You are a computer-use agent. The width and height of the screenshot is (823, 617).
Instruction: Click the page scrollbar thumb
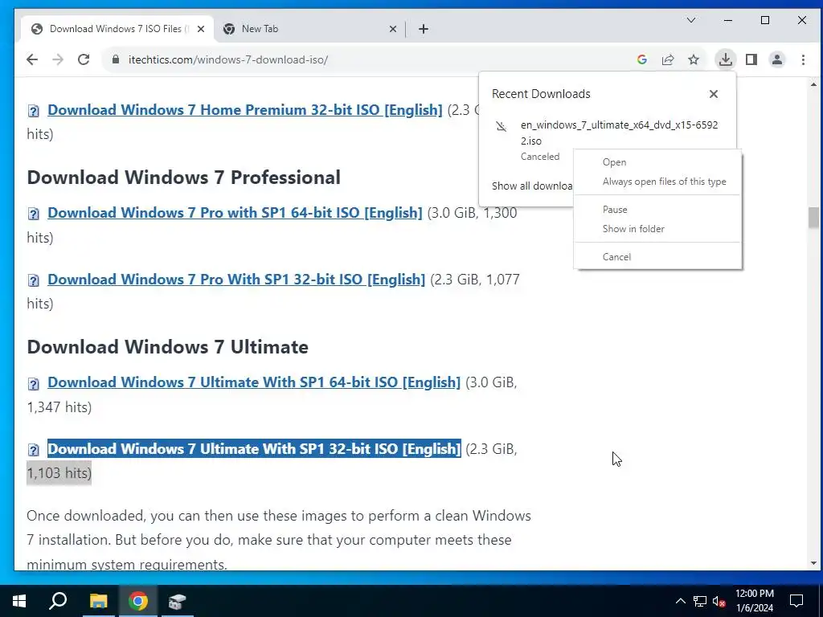[x=813, y=218]
